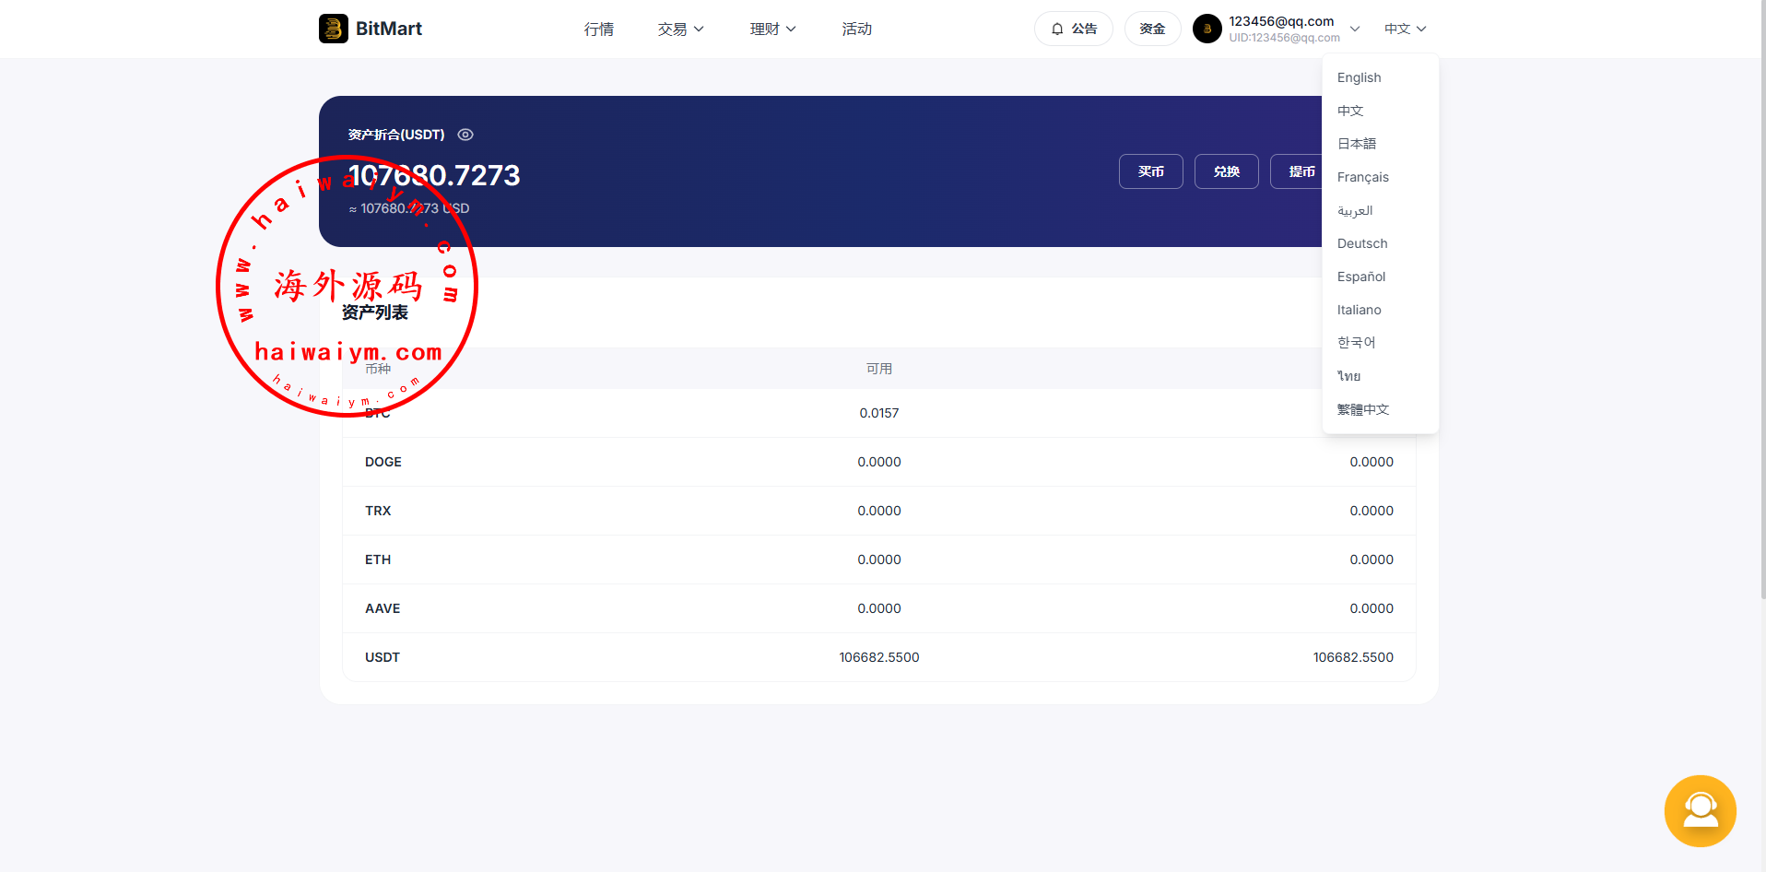Viewport: 1766px width, 872px height.
Task: Click the AAVE row label
Action: click(x=383, y=608)
